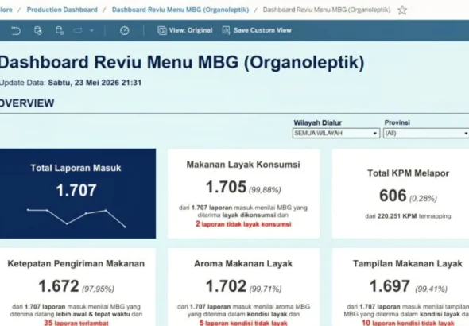The image size is (469, 326).
Task: Click the (0,28%) percentage text
Action: [x=423, y=198]
